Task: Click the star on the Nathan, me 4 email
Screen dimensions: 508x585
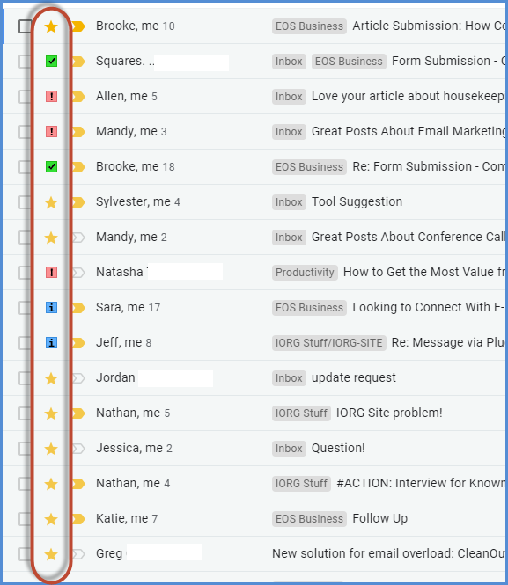Action: [x=51, y=484]
